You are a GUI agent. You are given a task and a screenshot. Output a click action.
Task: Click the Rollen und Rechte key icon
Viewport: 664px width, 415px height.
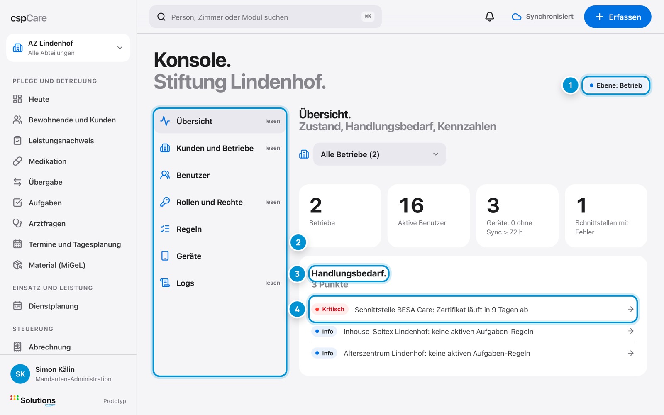coord(165,202)
